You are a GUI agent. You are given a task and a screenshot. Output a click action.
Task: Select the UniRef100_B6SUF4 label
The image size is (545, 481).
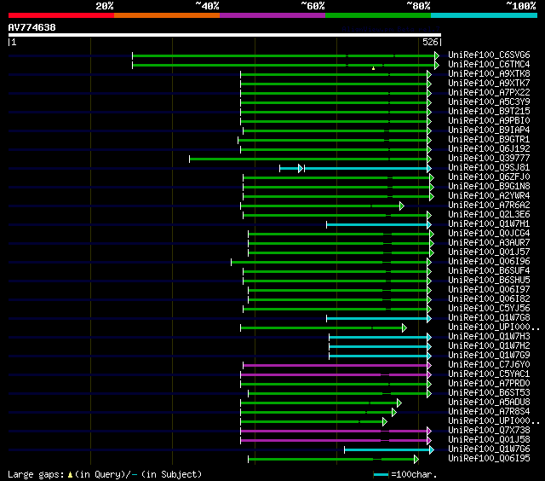click(489, 271)
